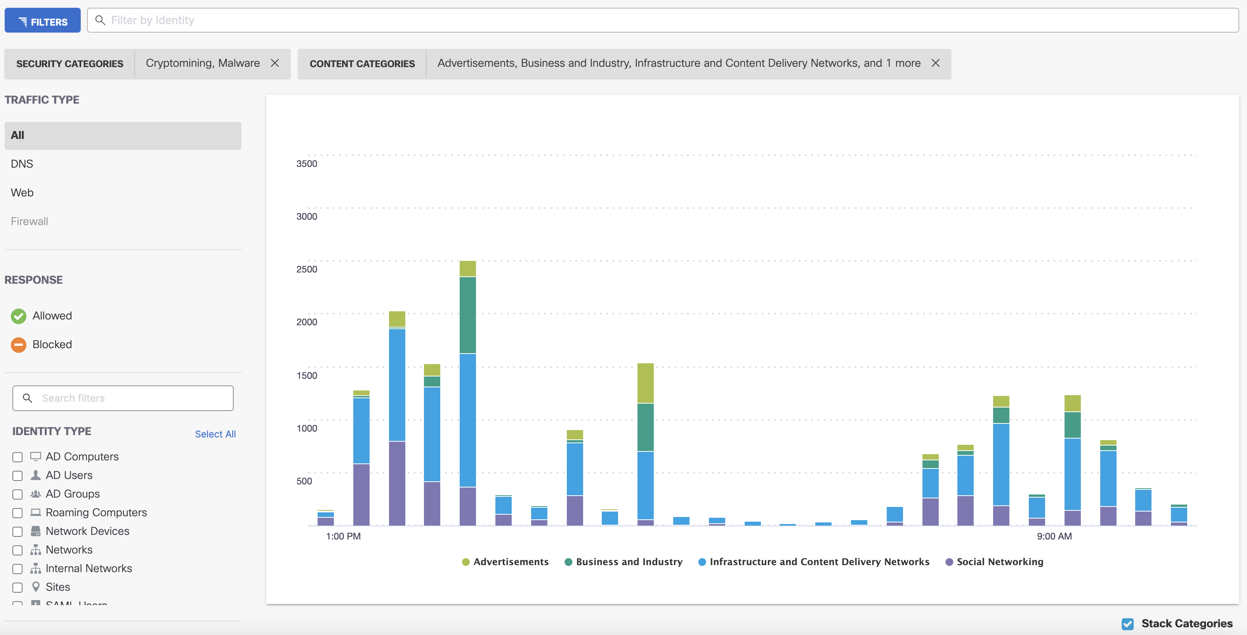This screenshot has height=635, width=1247.
Task: Open the FILTERS panel button
Action: [x=43, y=21]
